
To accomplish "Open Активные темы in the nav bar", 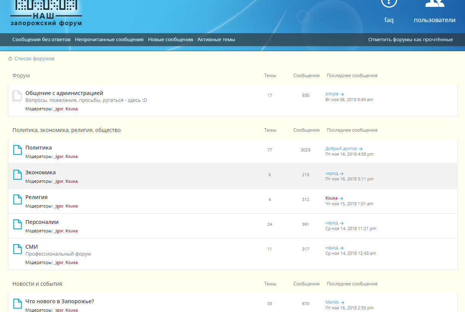I will coord(216,40).
